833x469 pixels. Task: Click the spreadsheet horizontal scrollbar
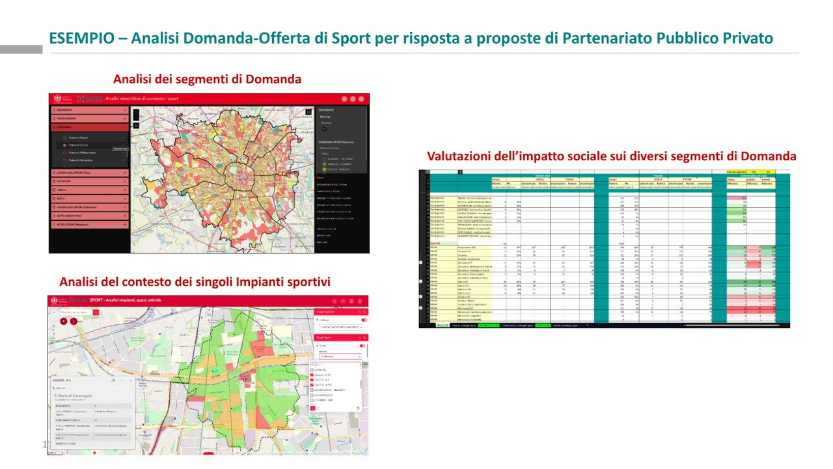point(732,325)
